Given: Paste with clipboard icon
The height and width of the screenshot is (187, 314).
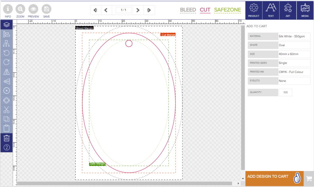Looking at the screenshot, I should click(x=7, y=128).
